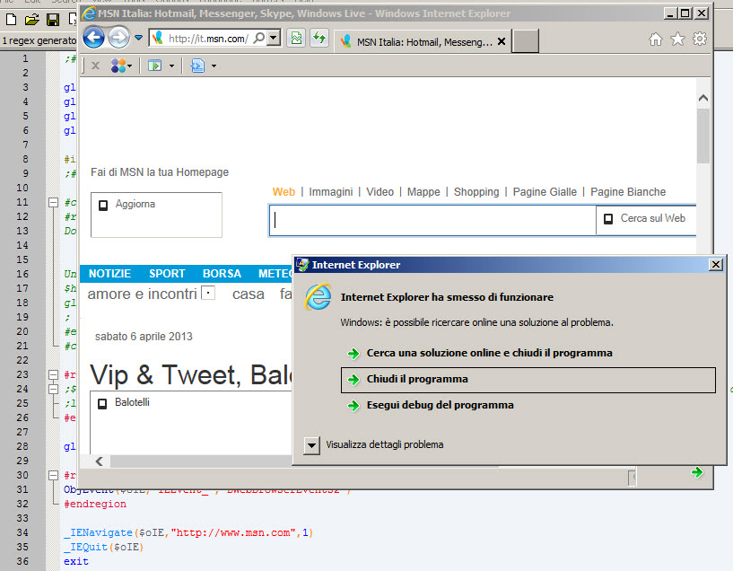Screen dimensions: 733x571
Task: Click Esegui debug del programma
Action: click(x=440, y=405)
